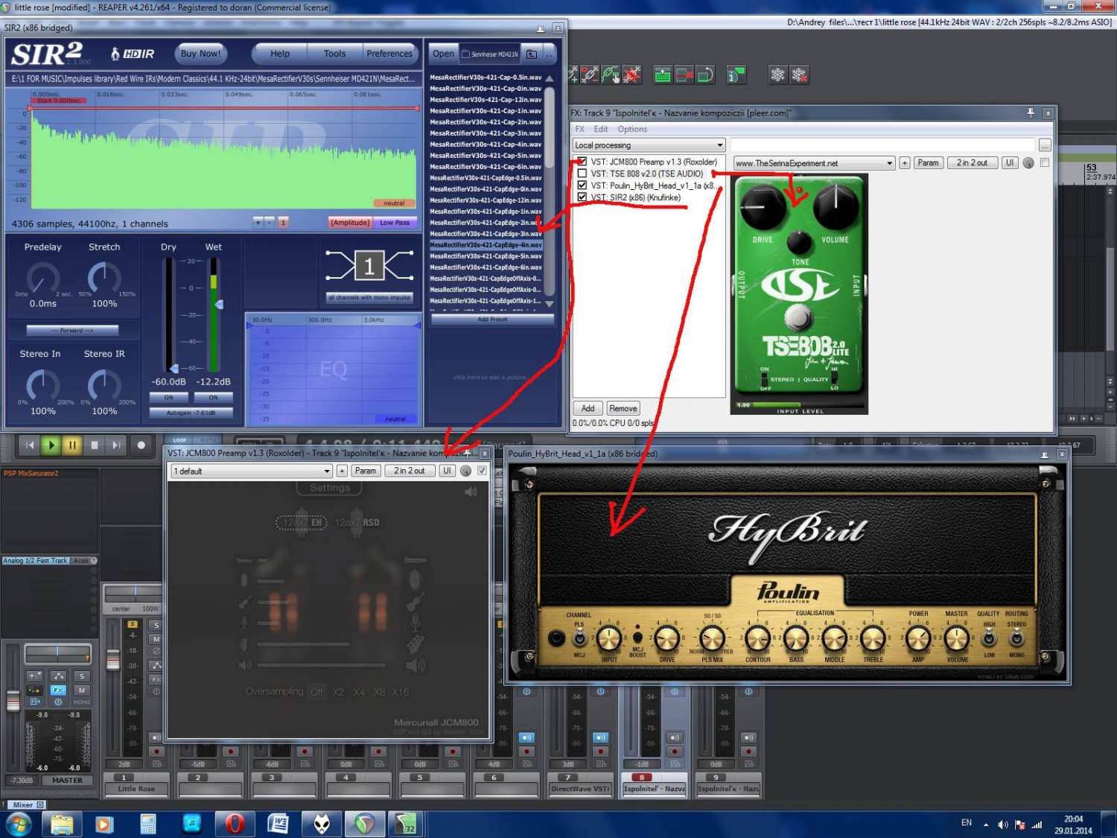Viewport: 1117px width, 838px height.
Task: Open the SIR2 Tools menu
Action: click(334, 54)
